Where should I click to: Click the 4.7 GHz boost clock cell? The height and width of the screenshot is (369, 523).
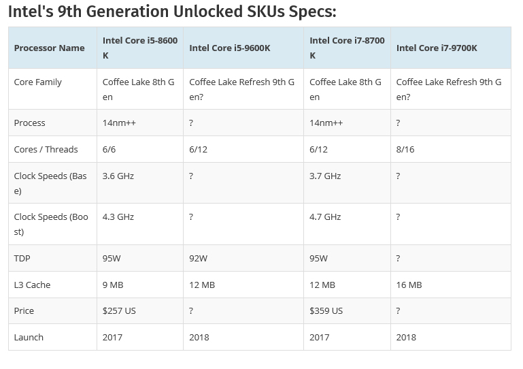pyautogui.click(x=325, y=216)
